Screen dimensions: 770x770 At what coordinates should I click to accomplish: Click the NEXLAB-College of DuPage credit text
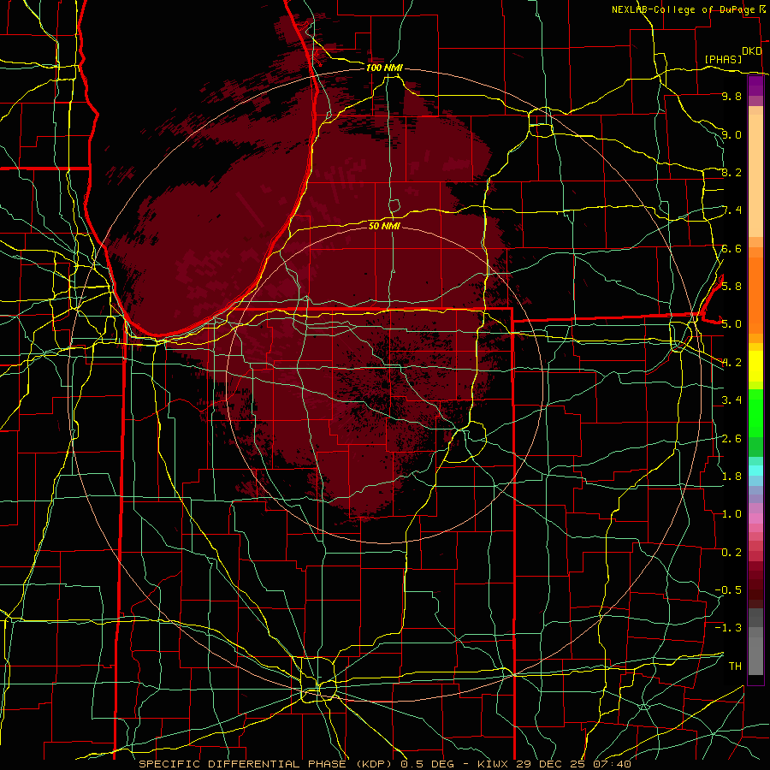tap(684, 9)
